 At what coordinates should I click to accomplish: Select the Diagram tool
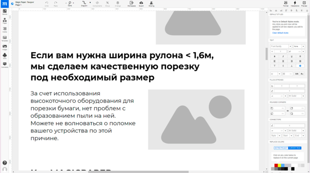click(x=84, y=4)
